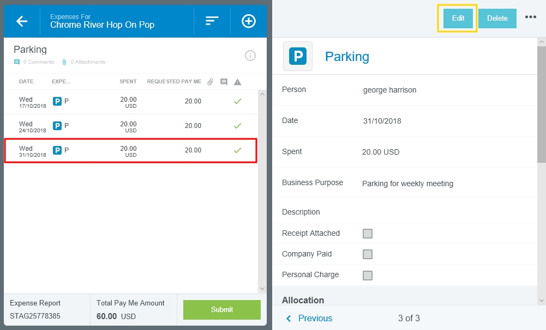Tick the Company Paid checkbox
Screen dimensions: 546x330
click(368, 254)
